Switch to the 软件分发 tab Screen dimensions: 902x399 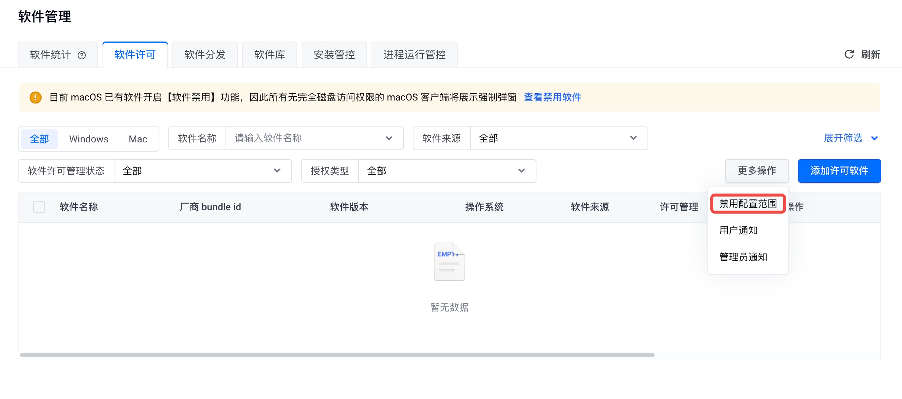coord(205,55)
